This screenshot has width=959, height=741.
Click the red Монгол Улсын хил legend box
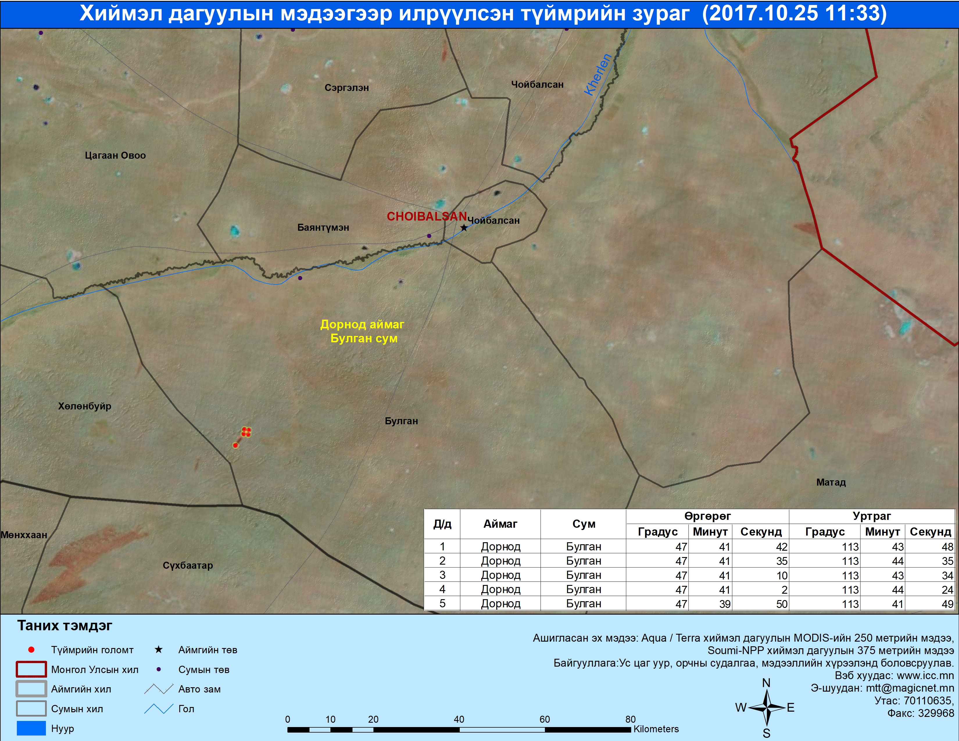pos(31,670)
